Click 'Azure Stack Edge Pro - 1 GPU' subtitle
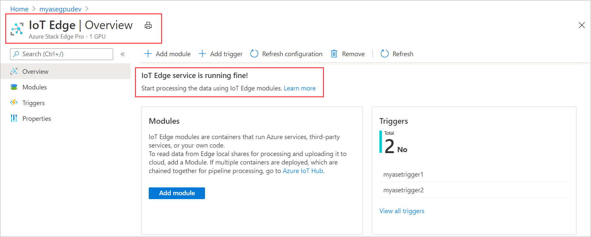The width and height of the screenshot is (591, 237). pos(67,37)
